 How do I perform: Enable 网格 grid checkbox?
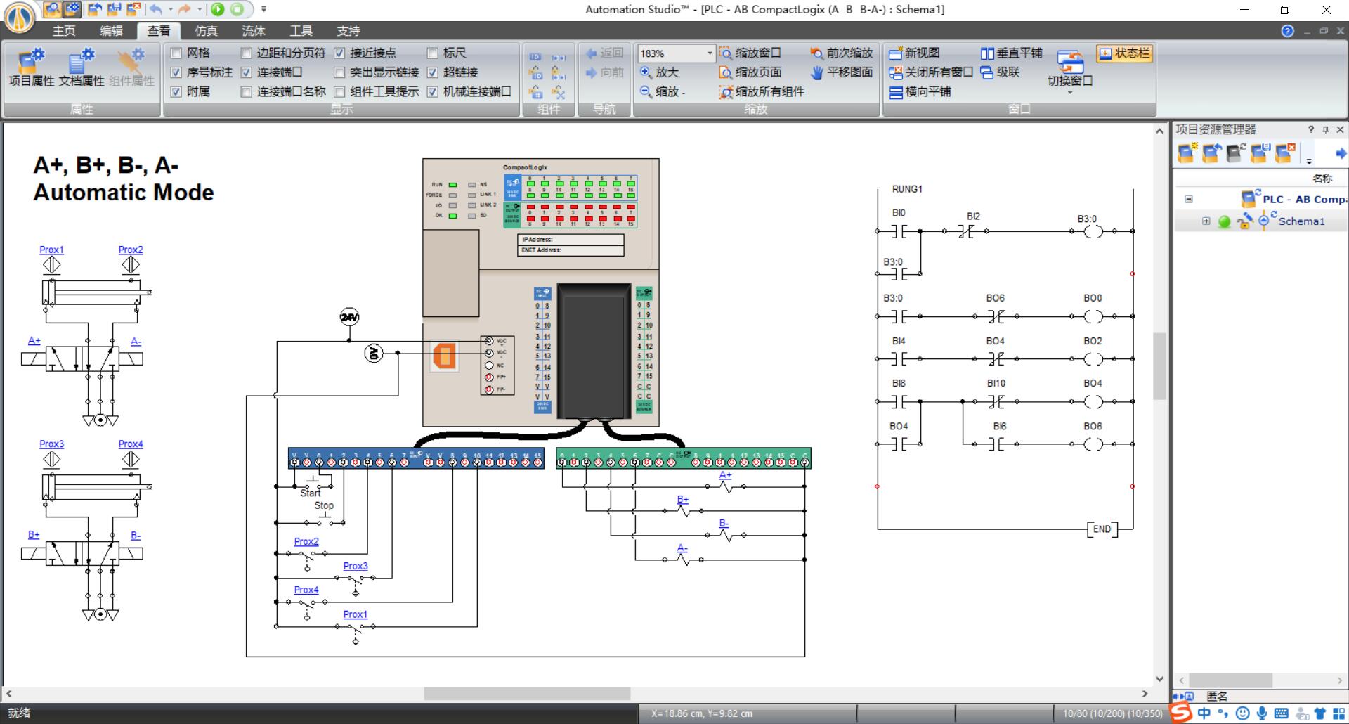(176, 53)
